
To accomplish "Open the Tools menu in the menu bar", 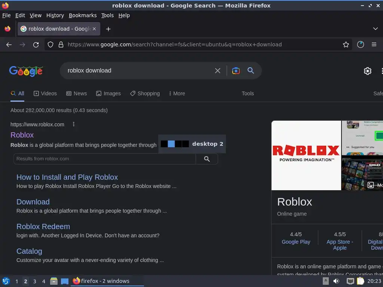I will 107,15.
